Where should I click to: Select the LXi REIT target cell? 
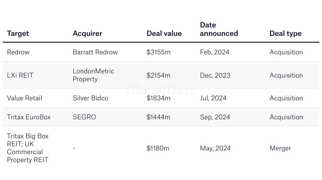(20, 75)
